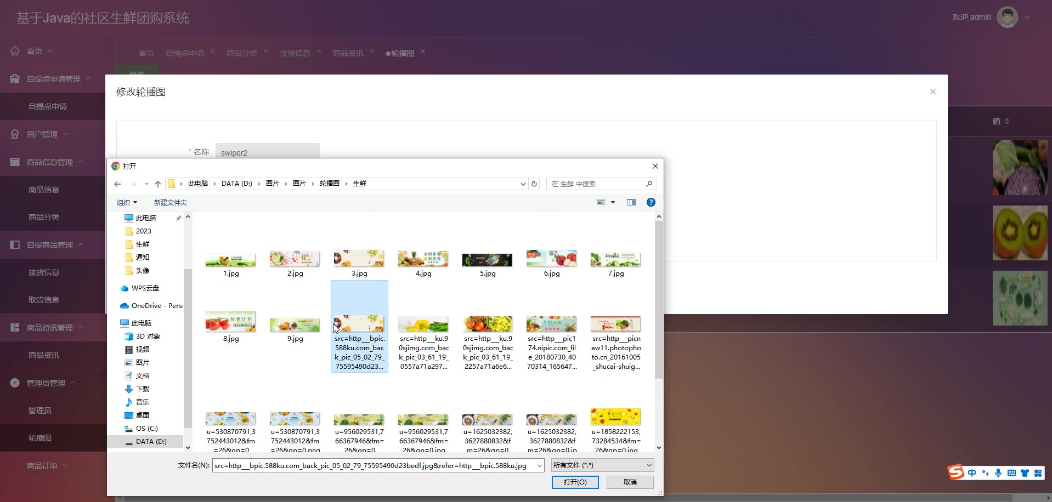Open the 所有文件 file type dropdown
The height and width of the screenshot is (502, 1052).
point(603,465)
